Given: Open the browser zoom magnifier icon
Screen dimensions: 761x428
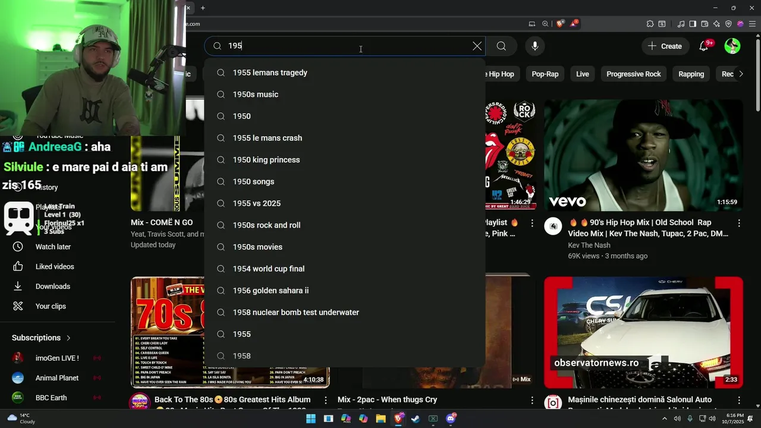Looking at the screenshot, I should point(545,24).
